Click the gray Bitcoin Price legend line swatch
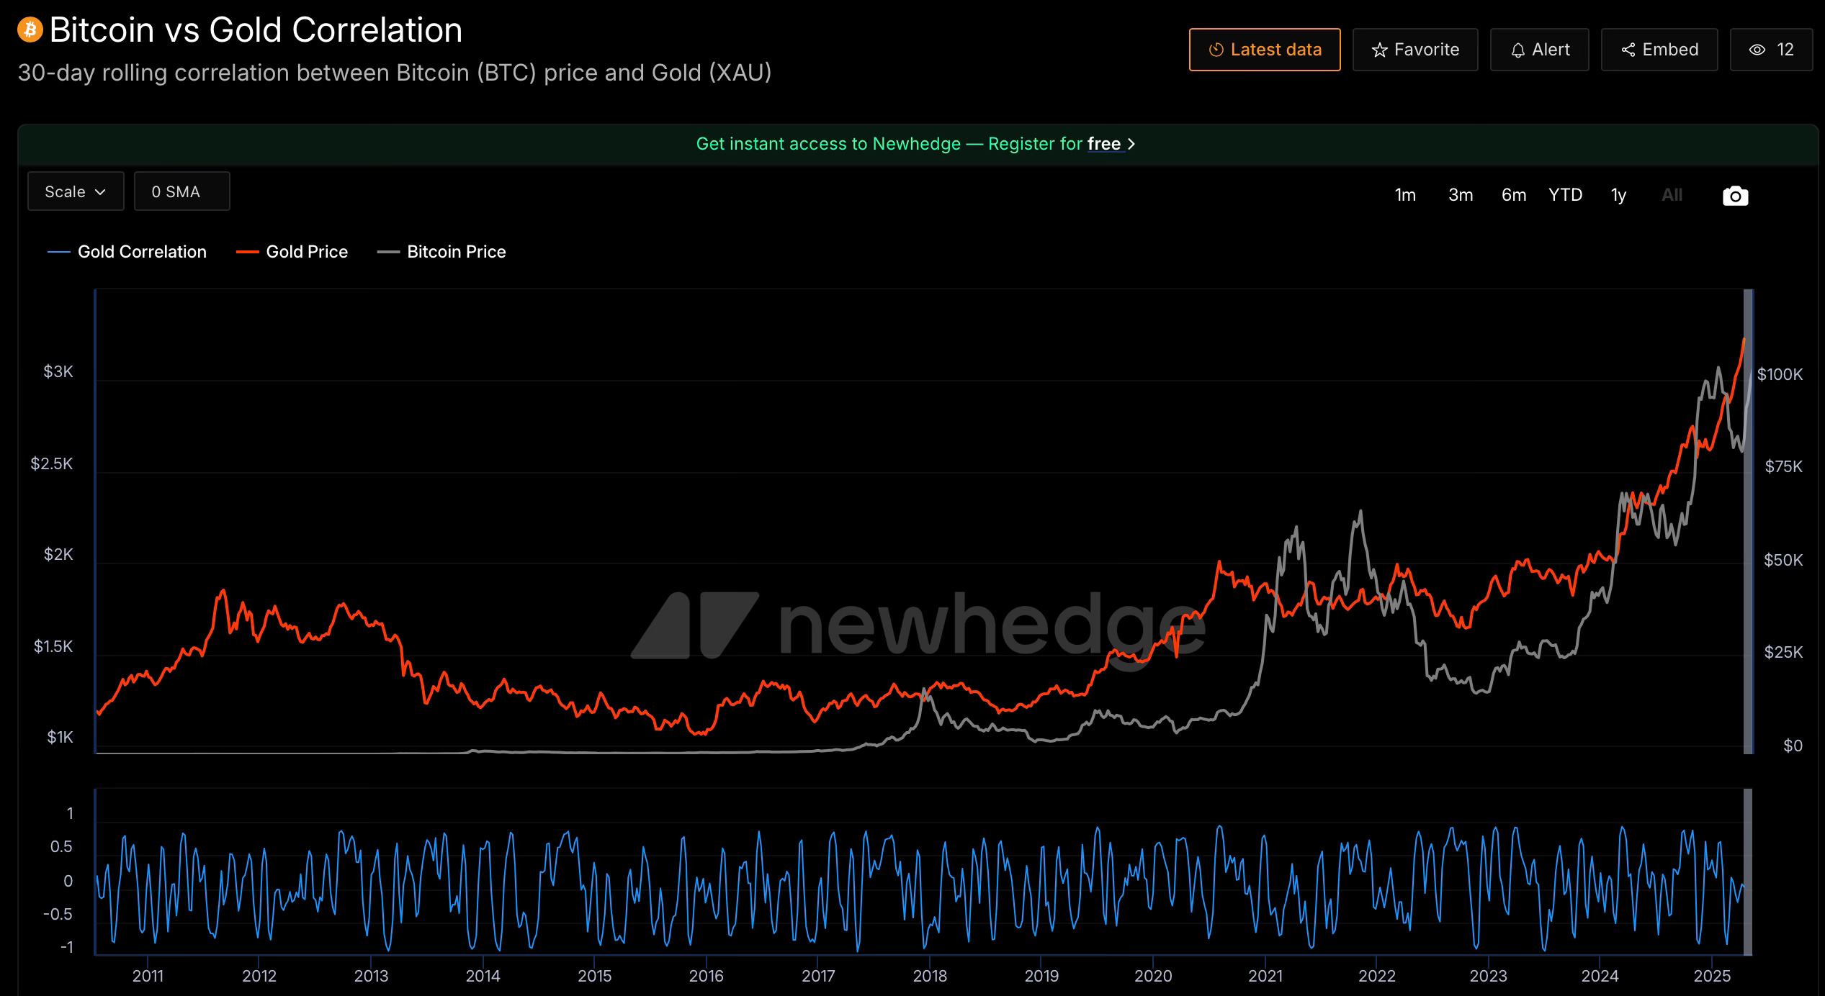This screenshot has height=996, width=1825. pos(388,252)
